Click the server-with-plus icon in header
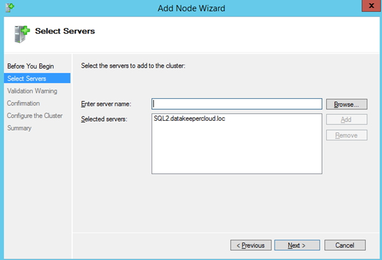 21,32
